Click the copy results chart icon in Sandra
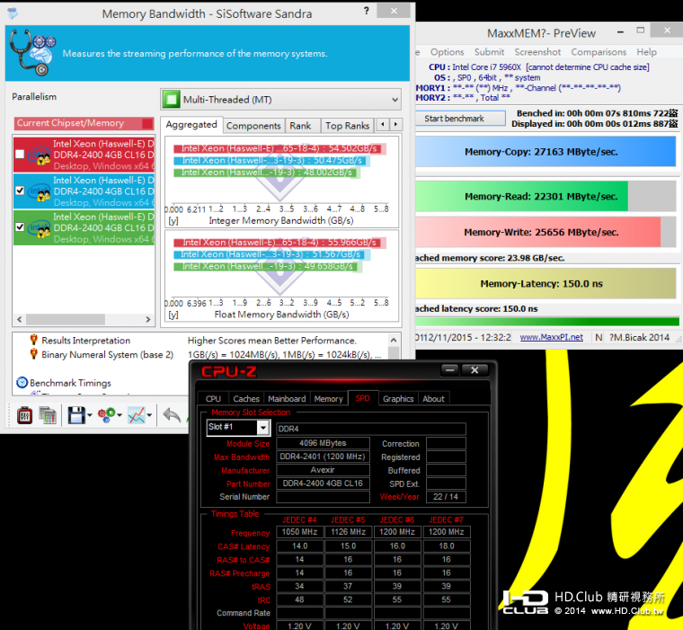This screenshot has width=683, height=630. (48, 415)
